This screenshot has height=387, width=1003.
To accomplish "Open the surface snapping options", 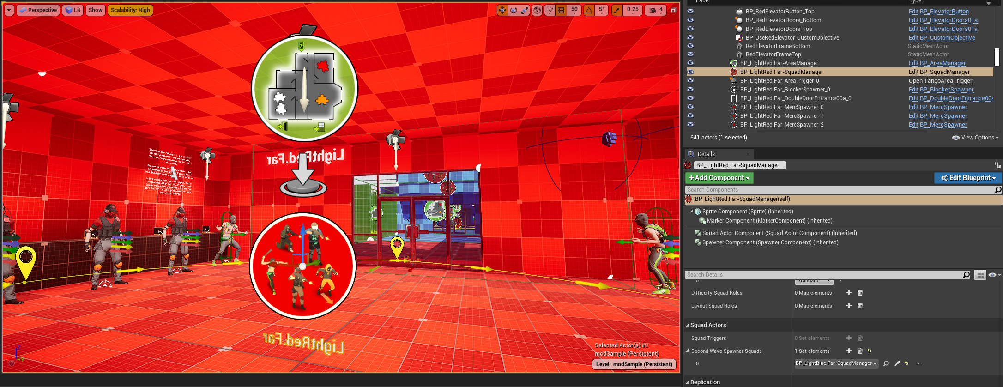I will pos(550,10).
